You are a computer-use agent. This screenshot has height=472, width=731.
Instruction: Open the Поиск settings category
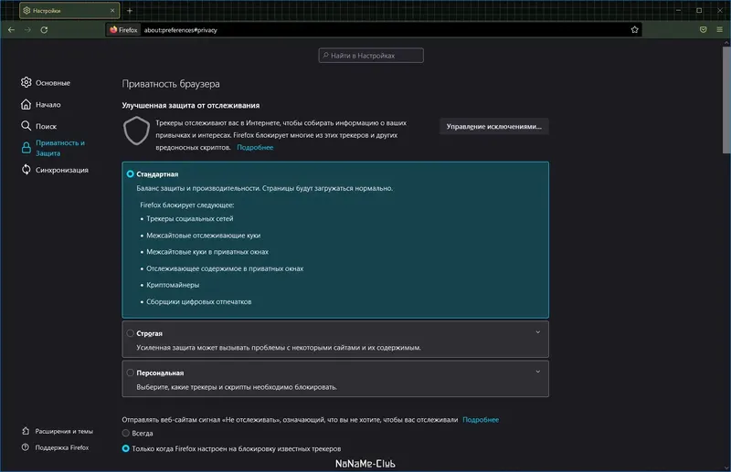pyautogui.click(x=39, y=126)
